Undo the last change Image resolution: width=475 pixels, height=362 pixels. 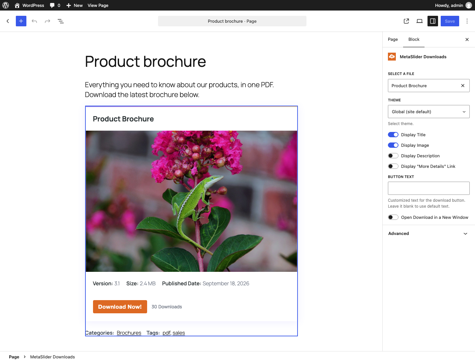(x=34, y=21)
